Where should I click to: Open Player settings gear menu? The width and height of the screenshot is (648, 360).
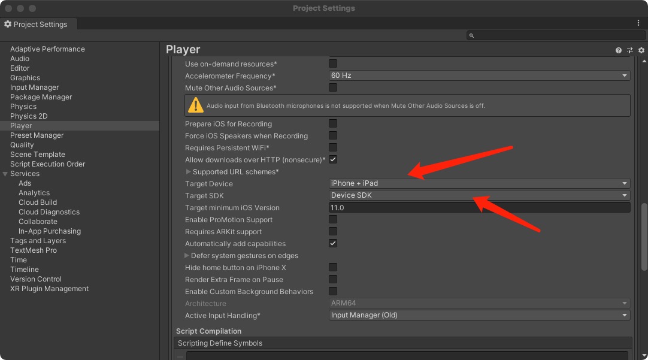(x=641, y=50)
